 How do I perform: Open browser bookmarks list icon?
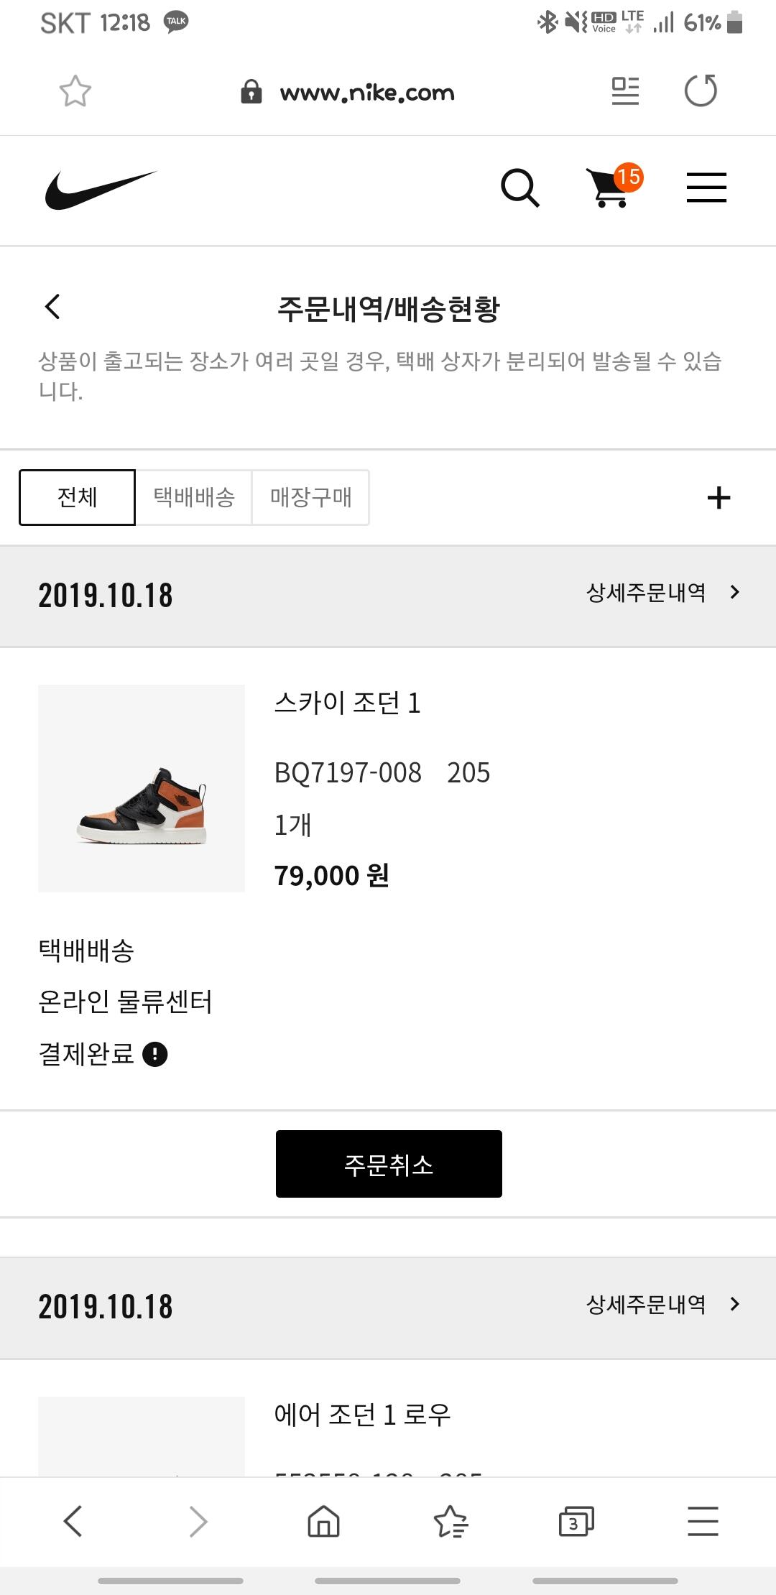point(451,1521)
